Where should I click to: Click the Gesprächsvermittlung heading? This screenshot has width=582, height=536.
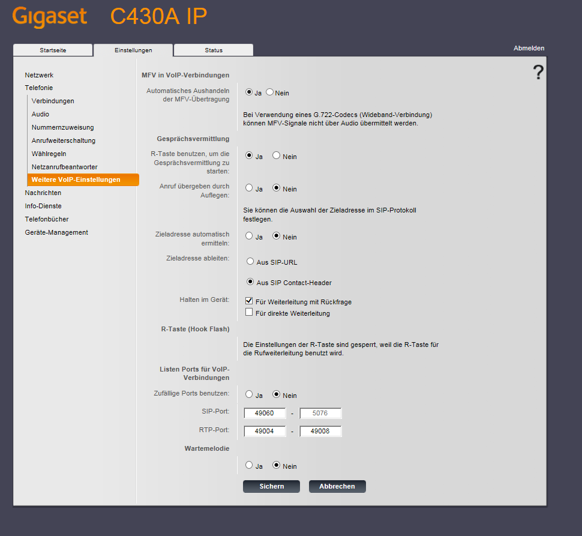[x=193, y=139]
